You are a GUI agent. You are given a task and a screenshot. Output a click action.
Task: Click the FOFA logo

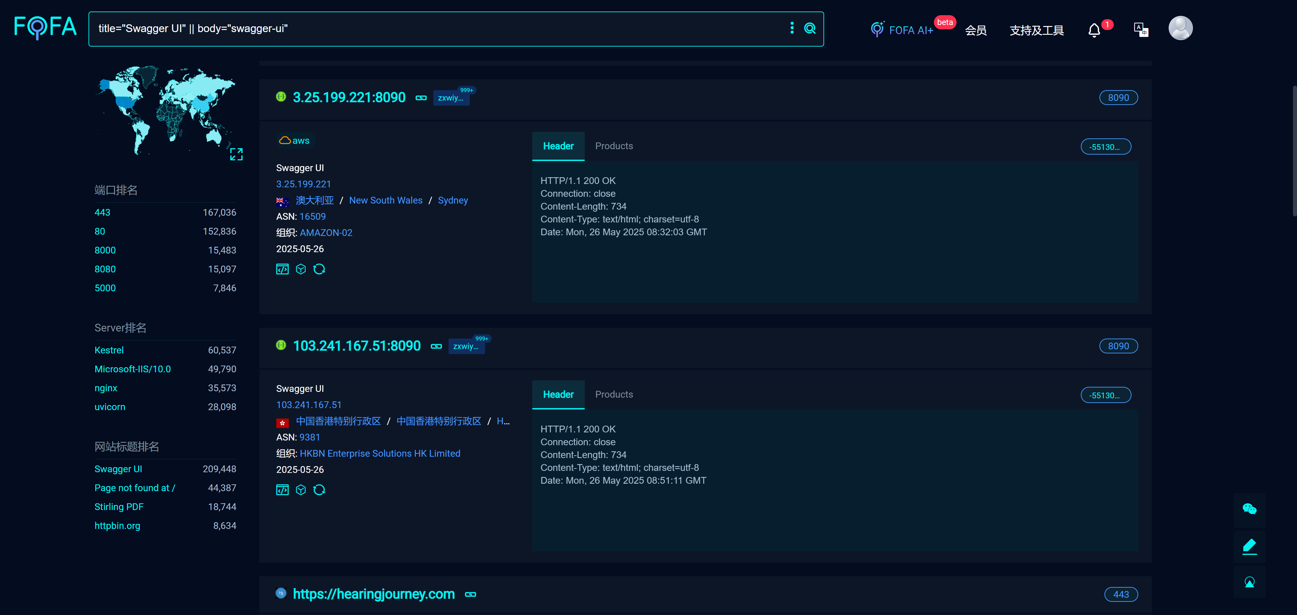click(45, 28)
